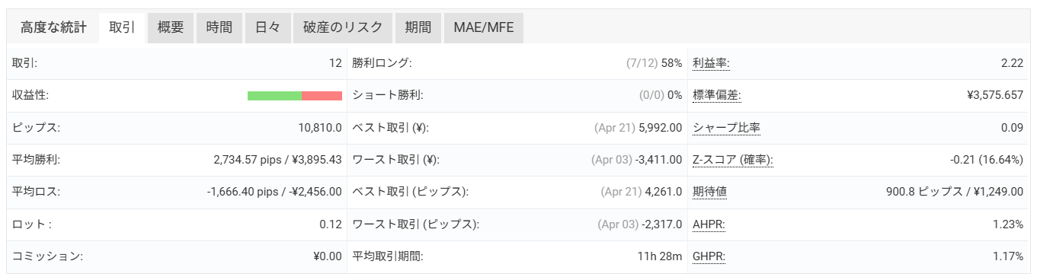The width and height of the screenshot is (1037, 280).
Task: Click the 期待値 label
Action: [709, 192]
